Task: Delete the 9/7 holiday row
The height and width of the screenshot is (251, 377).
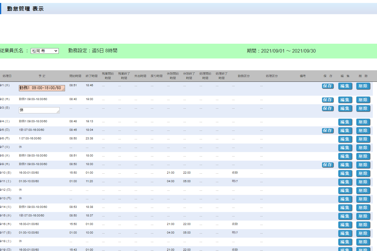Action: (363, 148)
